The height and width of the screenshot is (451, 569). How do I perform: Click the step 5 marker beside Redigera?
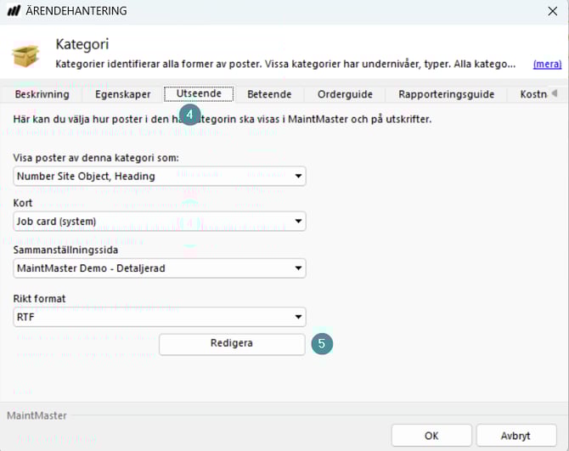322,344
